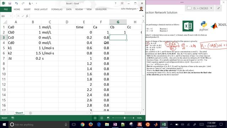Open ribbon display options

click(122, 3)
